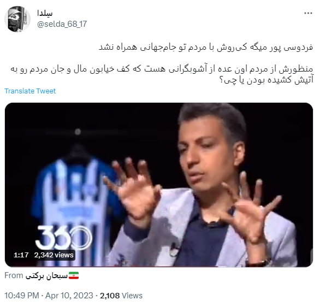The width and height of the screenshot is (320, 306).
Task: Click the 2,108 Views count
Action: click(x=121, y=296)
